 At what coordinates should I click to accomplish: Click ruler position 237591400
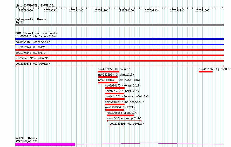pos(177,10)
